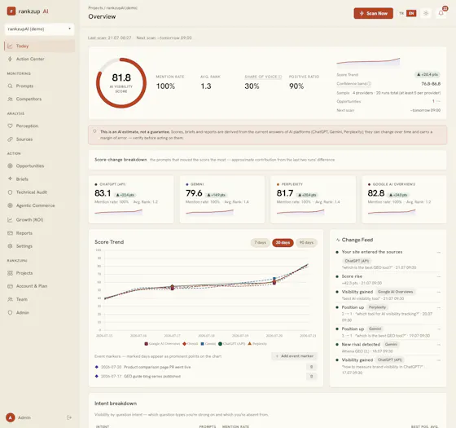Screen dimensions: 456x428
Task: Select the 30 days range
Action: (283, 243)
